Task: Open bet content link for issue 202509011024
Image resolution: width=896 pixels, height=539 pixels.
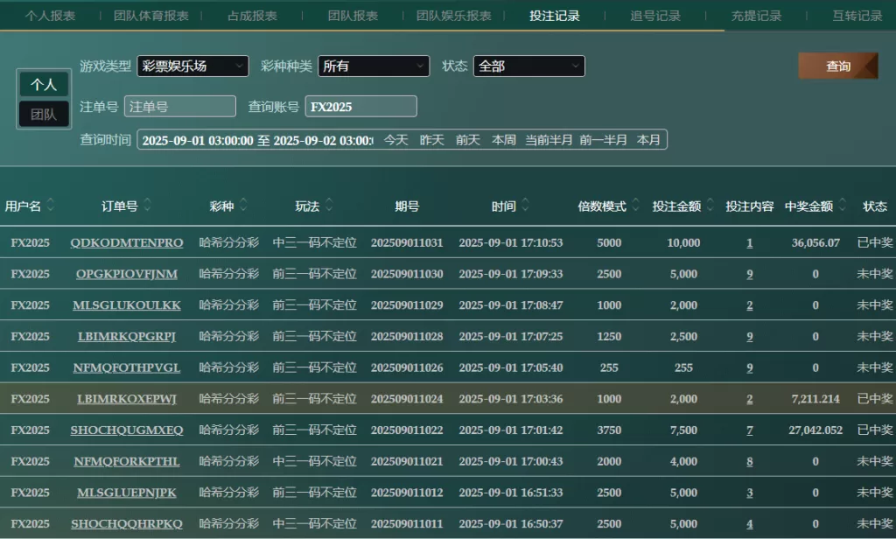Action: click(x=750, y=399)
